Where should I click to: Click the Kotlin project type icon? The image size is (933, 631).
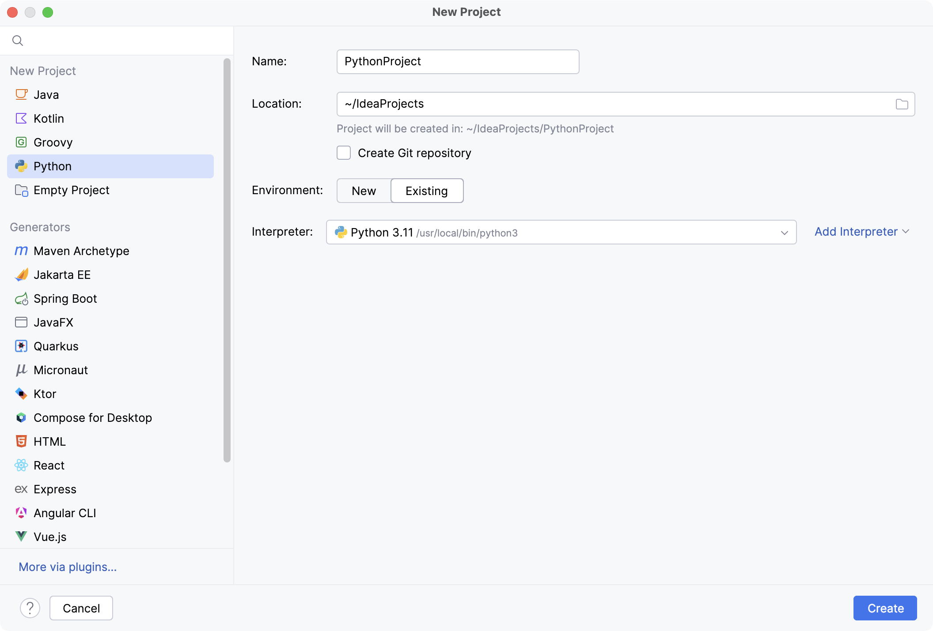tap(21, 118)
